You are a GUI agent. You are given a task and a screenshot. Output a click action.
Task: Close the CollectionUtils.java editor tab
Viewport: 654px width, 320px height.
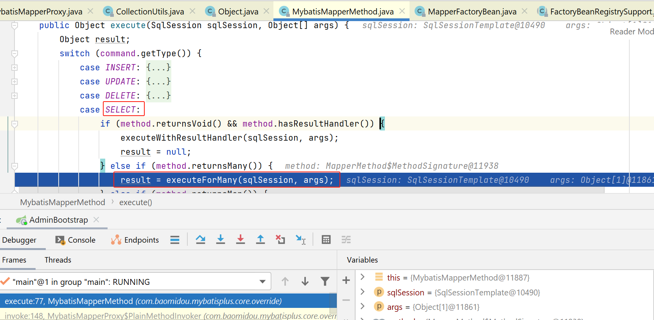tap(192, 11)
